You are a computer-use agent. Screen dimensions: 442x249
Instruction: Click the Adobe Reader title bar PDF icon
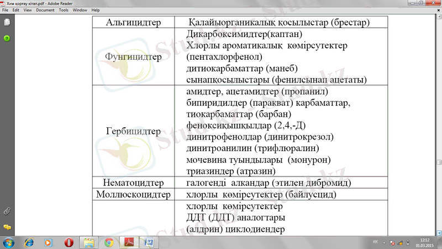point(3,3)
